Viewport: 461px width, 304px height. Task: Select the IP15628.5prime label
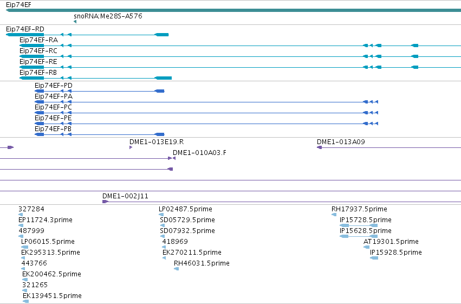[x=365, y=231]
